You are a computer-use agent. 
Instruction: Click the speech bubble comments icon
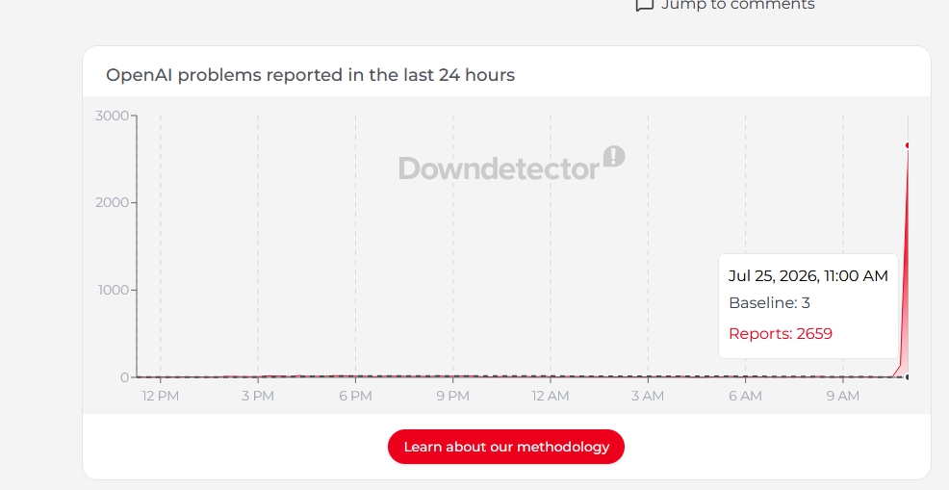pos(645,5)
